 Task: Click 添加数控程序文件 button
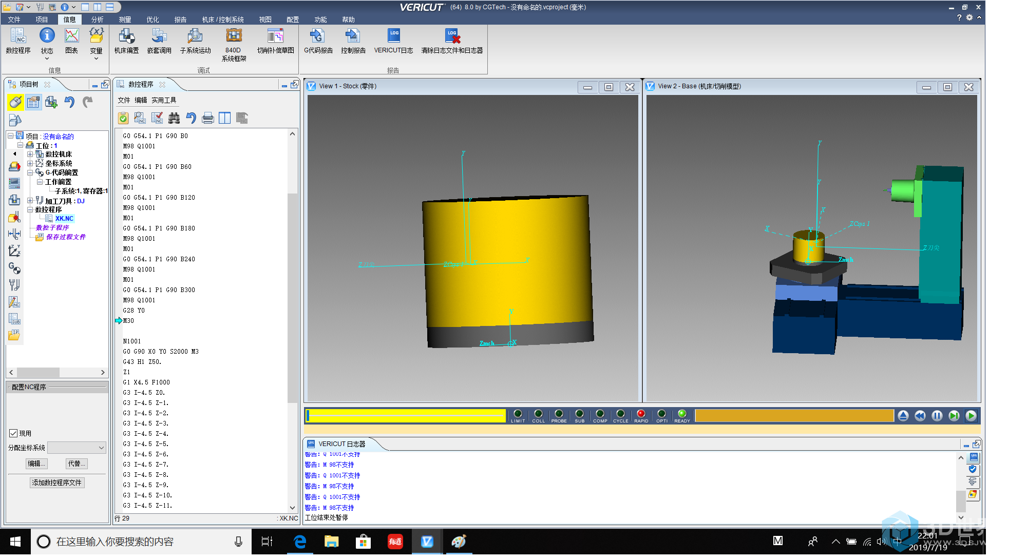(57, 483)
